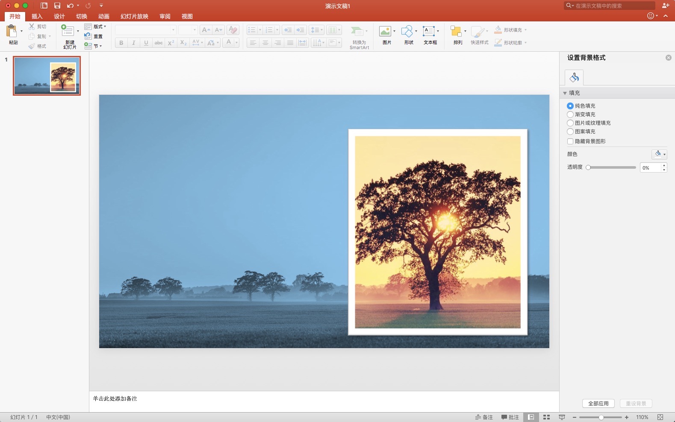This screenshot has width=675, height=422.
Task: Open the 版式 layout dropdown
Action: pyautogui.click(x=96, y=26)
